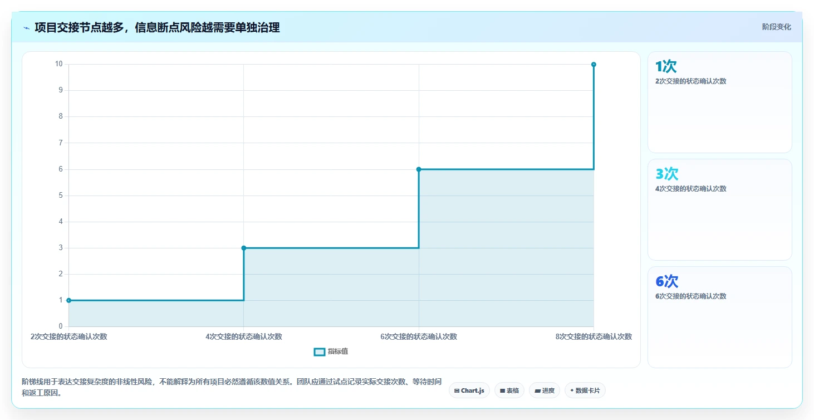Click x-axis label 6次交接的状态确认次数
Viewport: 814px width, 420px height.
pyautogui.click(x=419, y=336)
